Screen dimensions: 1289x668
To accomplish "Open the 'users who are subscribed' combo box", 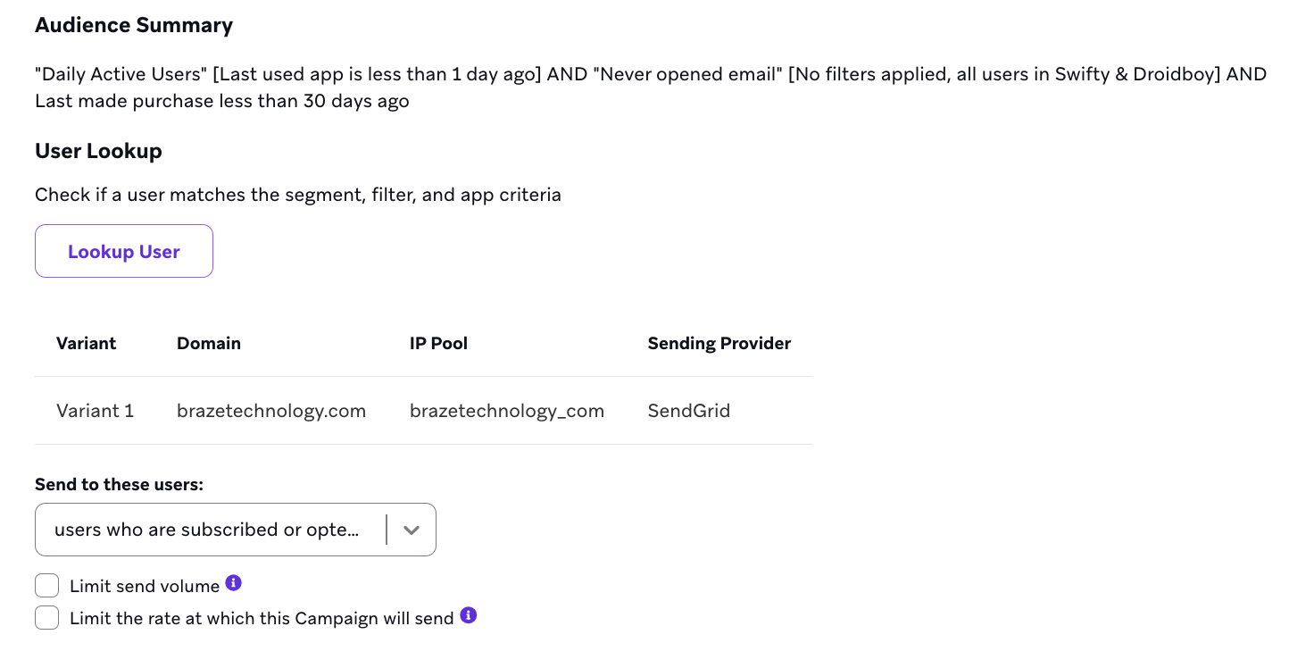I will click(207, 530).
